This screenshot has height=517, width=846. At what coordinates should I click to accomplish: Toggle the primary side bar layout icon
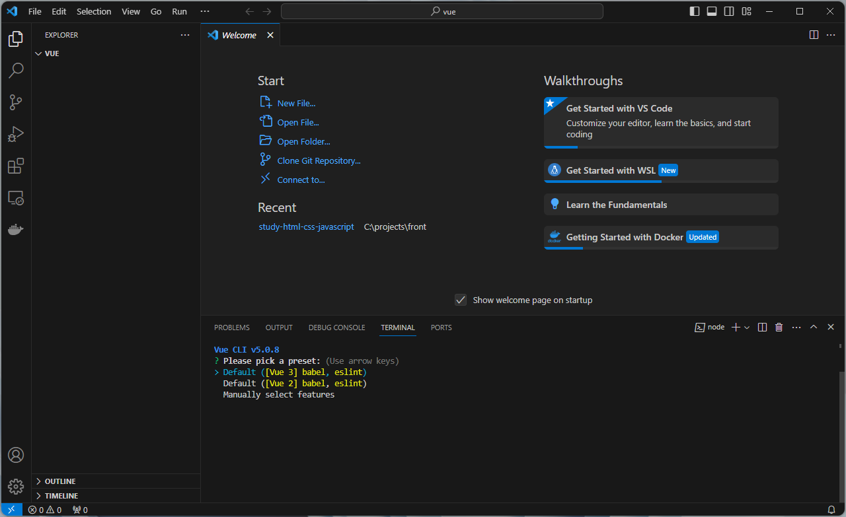(x=695, y=11)
